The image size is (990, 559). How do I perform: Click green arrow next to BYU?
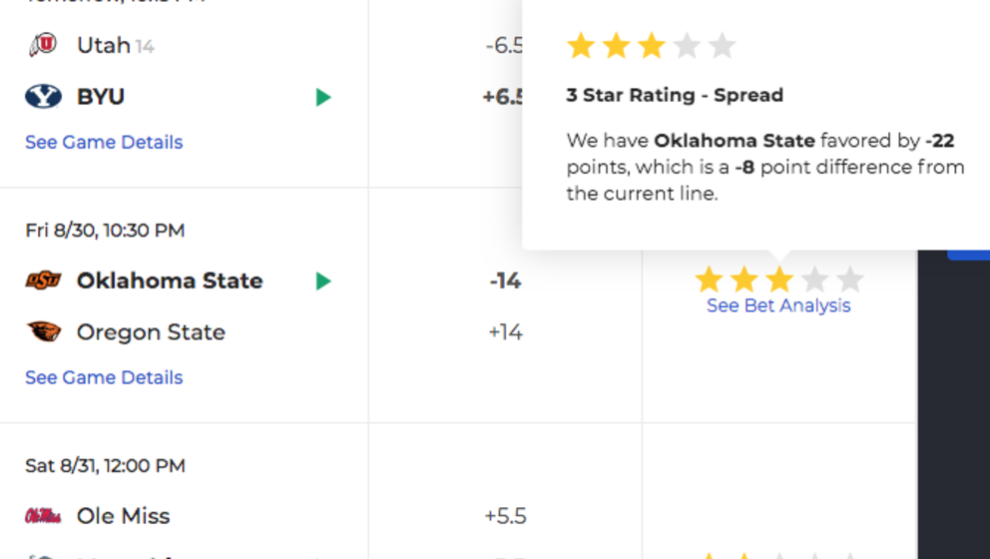tap(323, 97)
